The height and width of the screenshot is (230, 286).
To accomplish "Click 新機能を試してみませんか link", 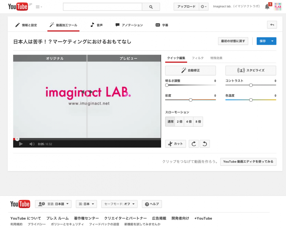I will pyautogui.click(x=142, y=224).
